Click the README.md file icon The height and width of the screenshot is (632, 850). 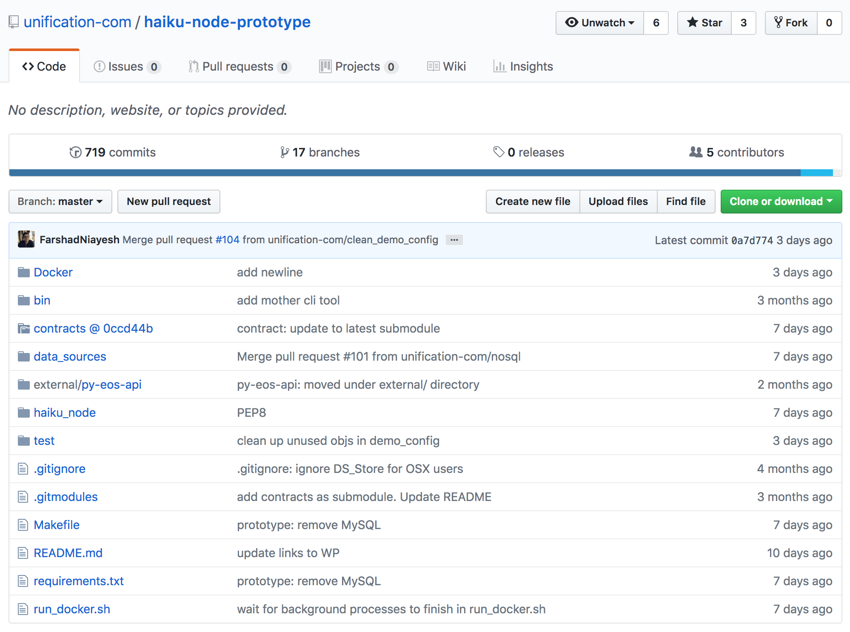tap(23, 553)
